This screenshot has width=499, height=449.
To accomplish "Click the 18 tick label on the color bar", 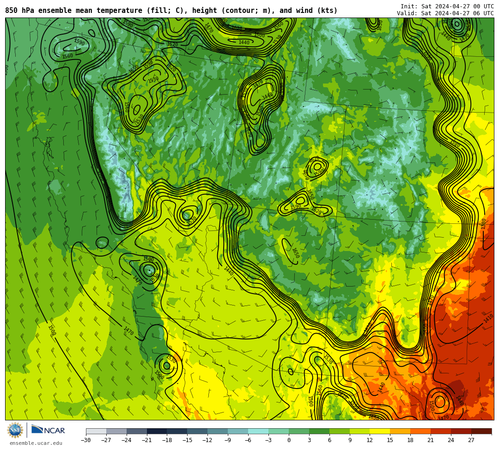I will tap(410, 440).
